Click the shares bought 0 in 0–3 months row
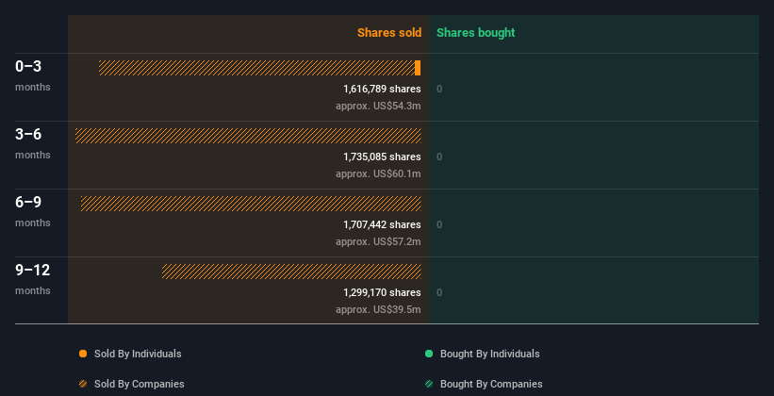The width and height of the screenshot is (774, 396). (439, 89)
